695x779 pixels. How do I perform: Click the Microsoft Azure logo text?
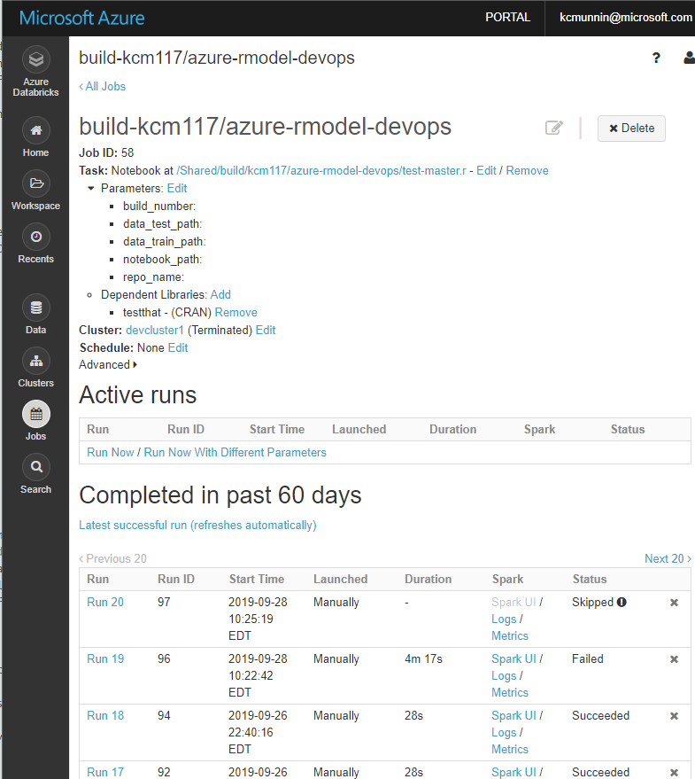coord(82,18)
